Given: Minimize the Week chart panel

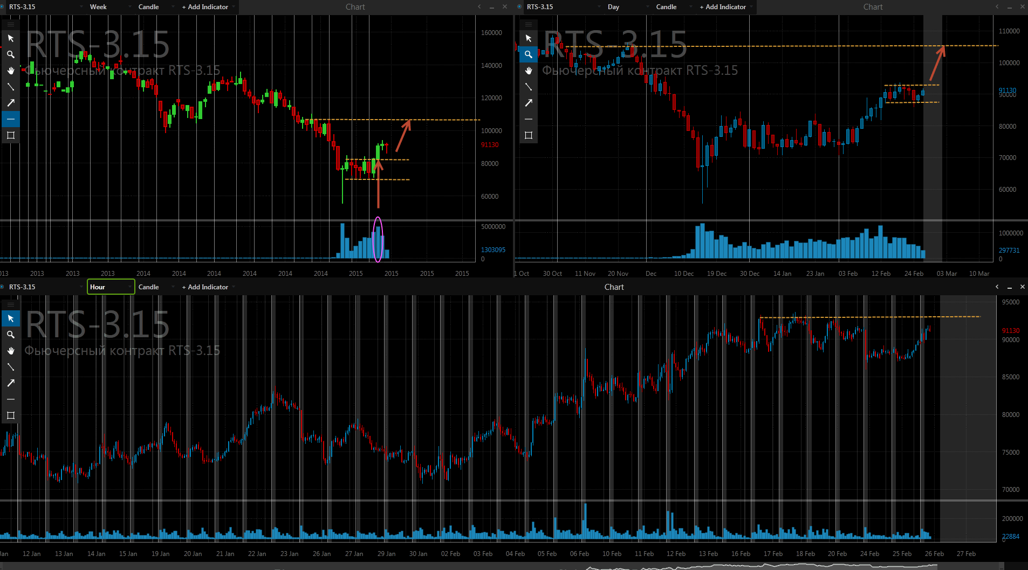Looking at the screenshot, I should tap(492, 7).
